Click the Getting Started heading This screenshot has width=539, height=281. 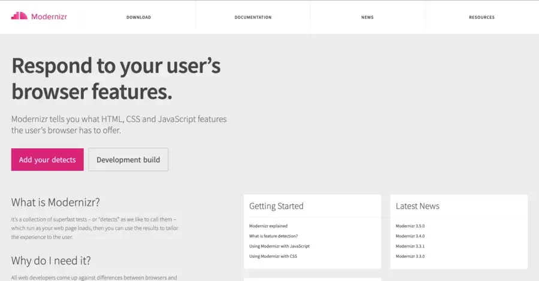click(x=276, y=206)
